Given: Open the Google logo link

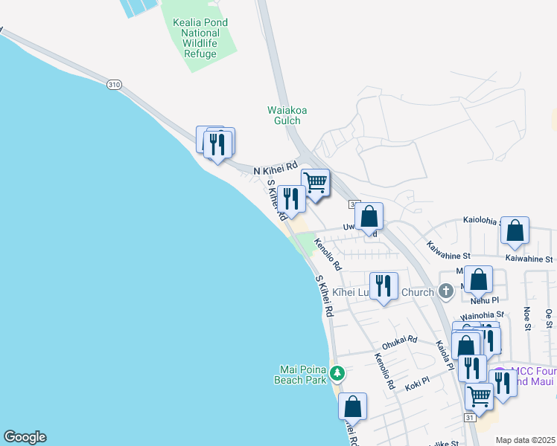Looking at the screenshot, I should [x=25, y=437].
